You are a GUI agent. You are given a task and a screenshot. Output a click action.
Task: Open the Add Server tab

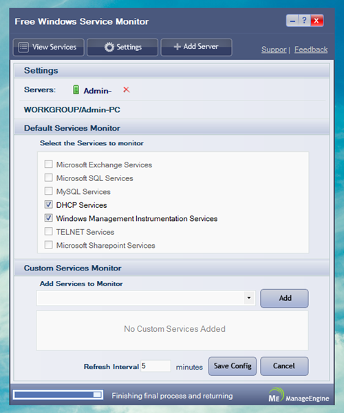196,47
